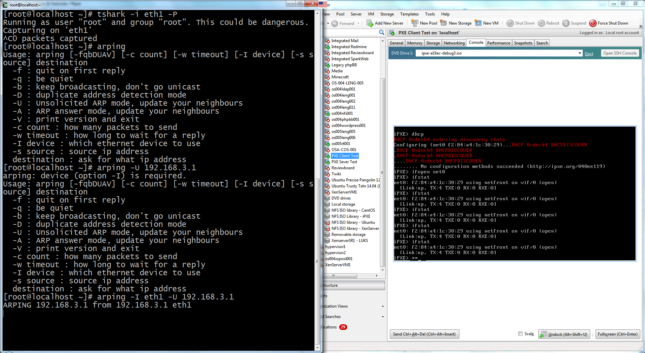Click the Integrated Mail VM icon

(x=327, y=41)
